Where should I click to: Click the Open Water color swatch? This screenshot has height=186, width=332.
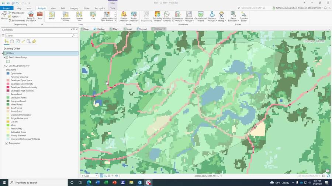point(8,74)
